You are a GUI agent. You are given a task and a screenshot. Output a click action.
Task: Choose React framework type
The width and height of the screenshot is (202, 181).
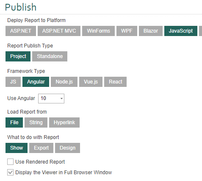click(x=115, y=82)
